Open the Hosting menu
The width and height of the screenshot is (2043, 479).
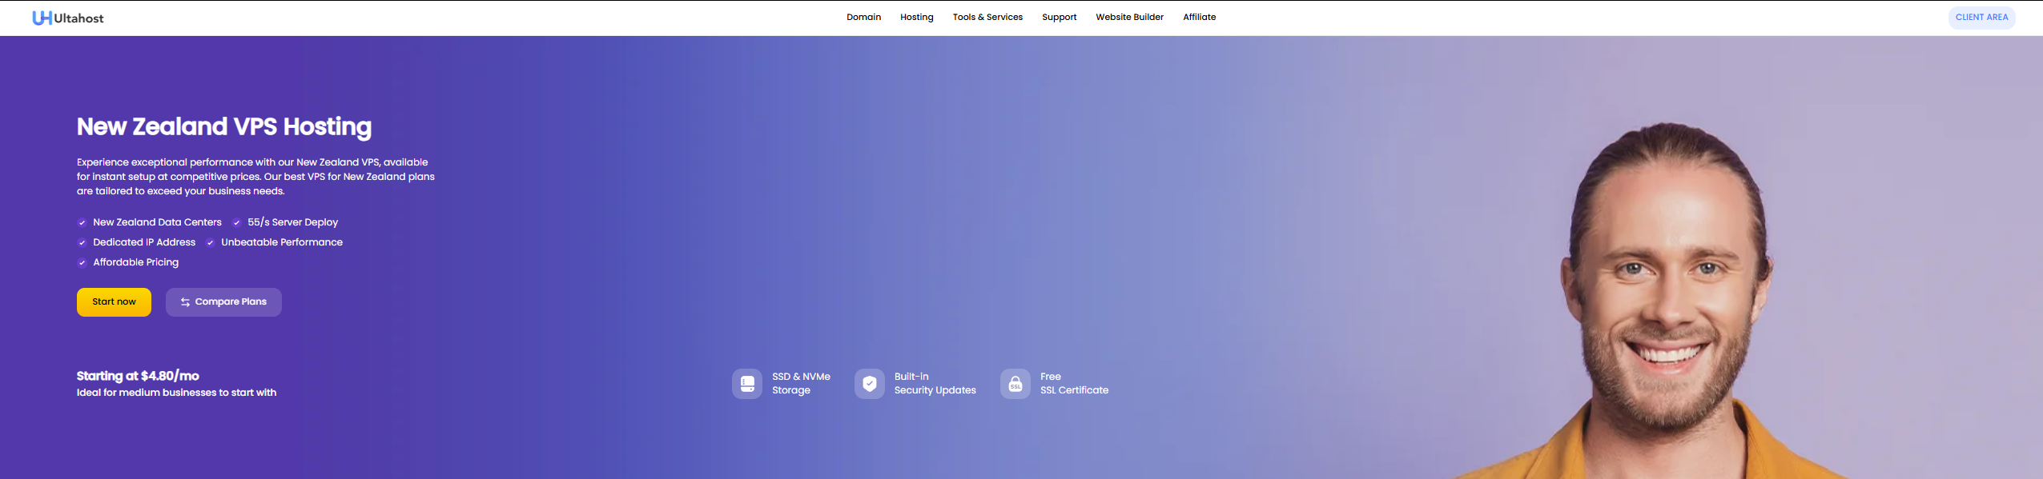click(916, 17)
